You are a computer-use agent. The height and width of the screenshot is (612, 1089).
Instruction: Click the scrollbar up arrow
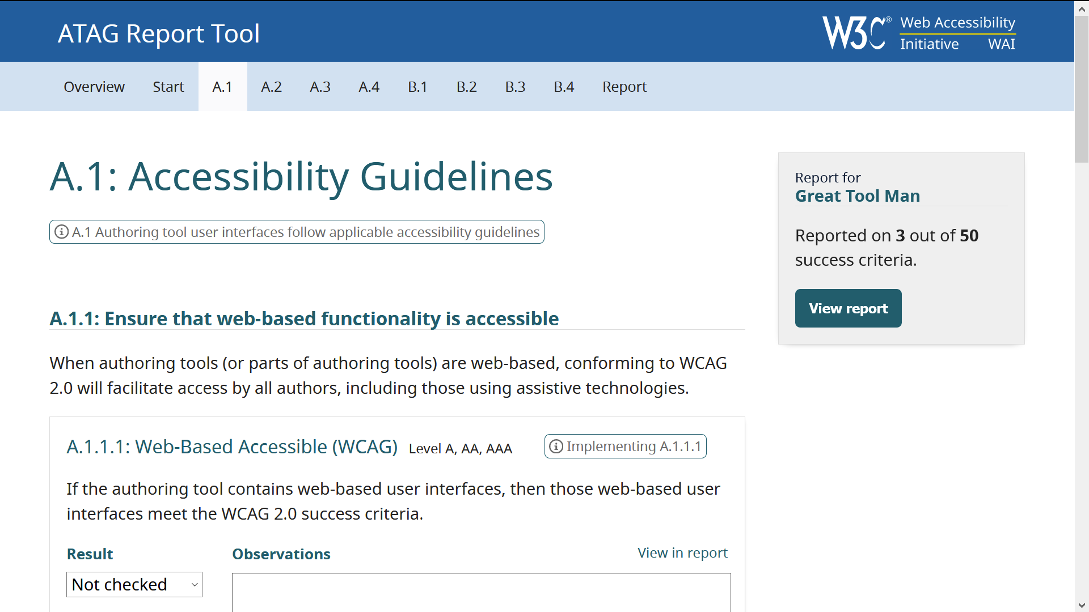pyautogui.click(x=1082, y=8)
